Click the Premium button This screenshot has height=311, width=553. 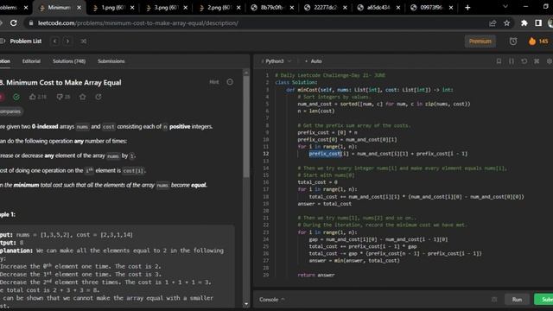[x=480, y=41]
